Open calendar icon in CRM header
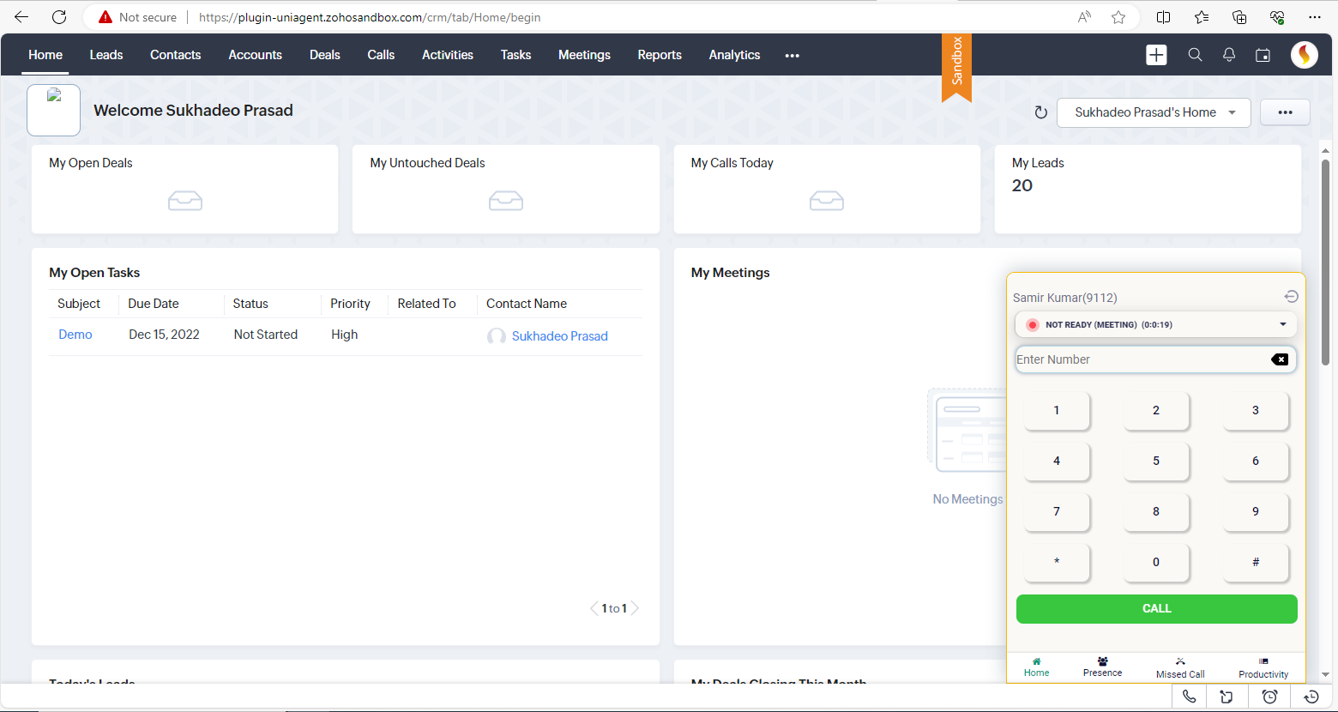Viewport: 1338px width, 712px height. pos(1263,55)
